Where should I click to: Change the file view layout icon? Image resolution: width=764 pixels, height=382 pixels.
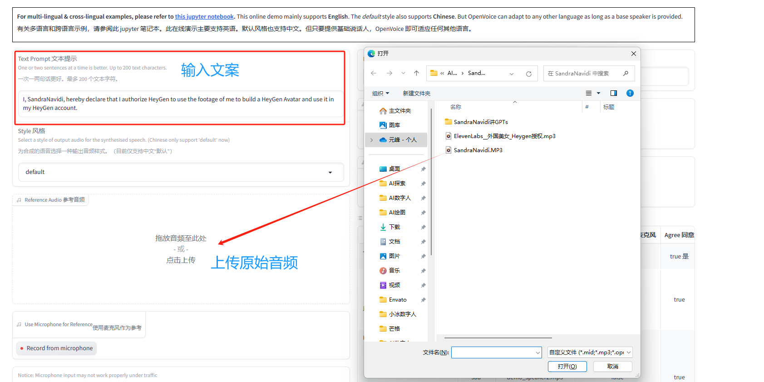[589, 93]
